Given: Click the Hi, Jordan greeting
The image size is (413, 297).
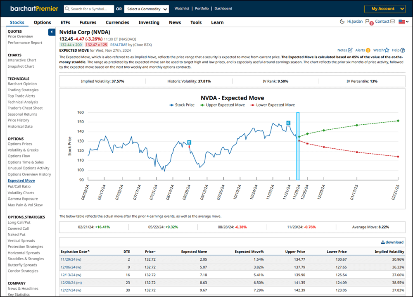Looking at the screenshot, I should pyautogui.click(x=355, y=21).
